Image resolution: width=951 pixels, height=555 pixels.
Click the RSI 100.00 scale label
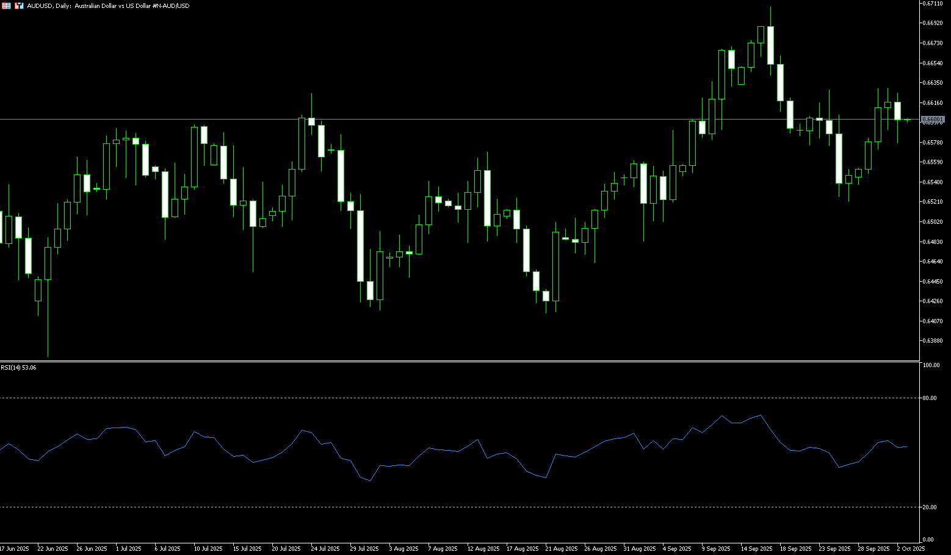coord(931,365)
